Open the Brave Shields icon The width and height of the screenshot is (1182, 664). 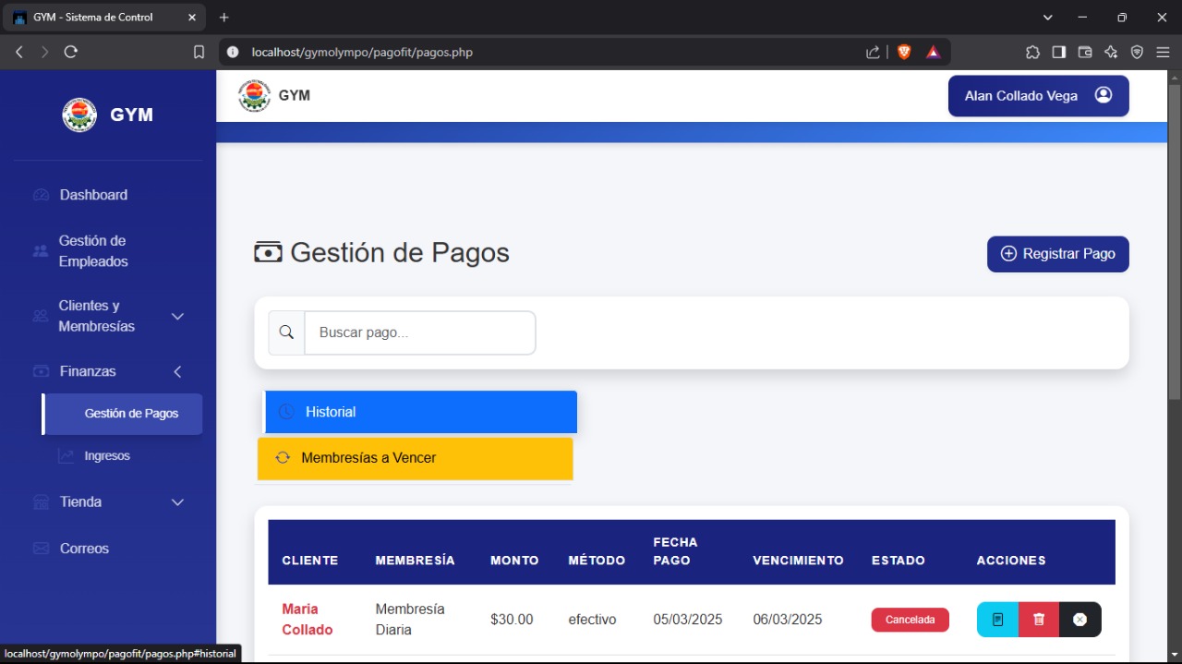coord(904,53)
